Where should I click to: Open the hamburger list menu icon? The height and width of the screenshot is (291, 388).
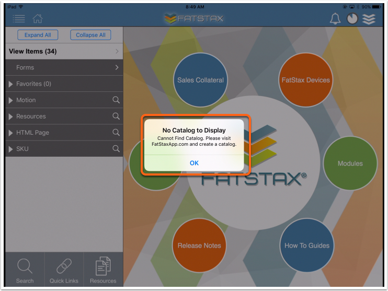19,19
